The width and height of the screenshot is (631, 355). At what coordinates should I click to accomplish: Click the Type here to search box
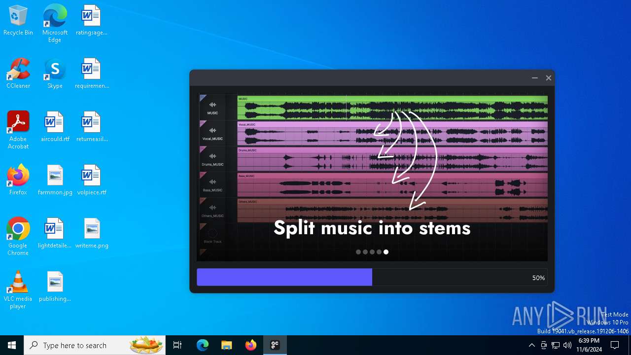95,345
